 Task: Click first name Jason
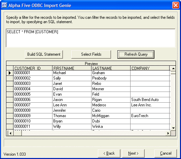click(72, 100)
